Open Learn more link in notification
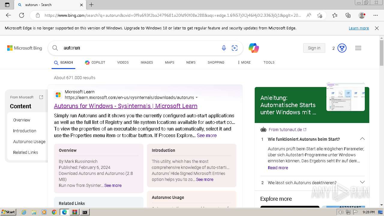Screen dimensions: 384x216 (359, 28)
